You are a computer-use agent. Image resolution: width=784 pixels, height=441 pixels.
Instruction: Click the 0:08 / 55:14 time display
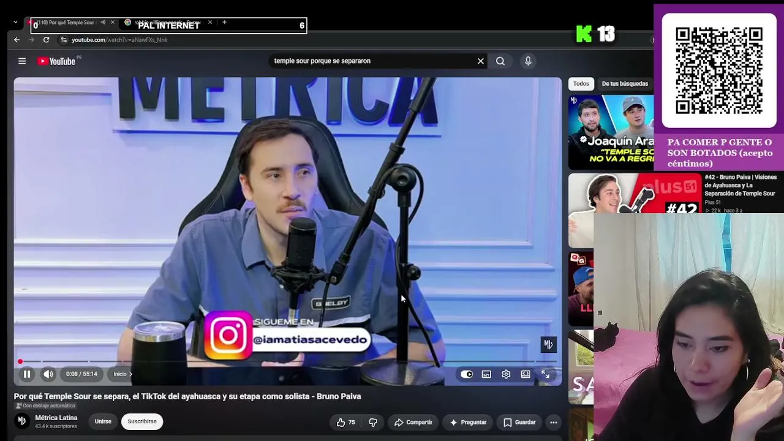pyautogui.click(x=81, y=374)
